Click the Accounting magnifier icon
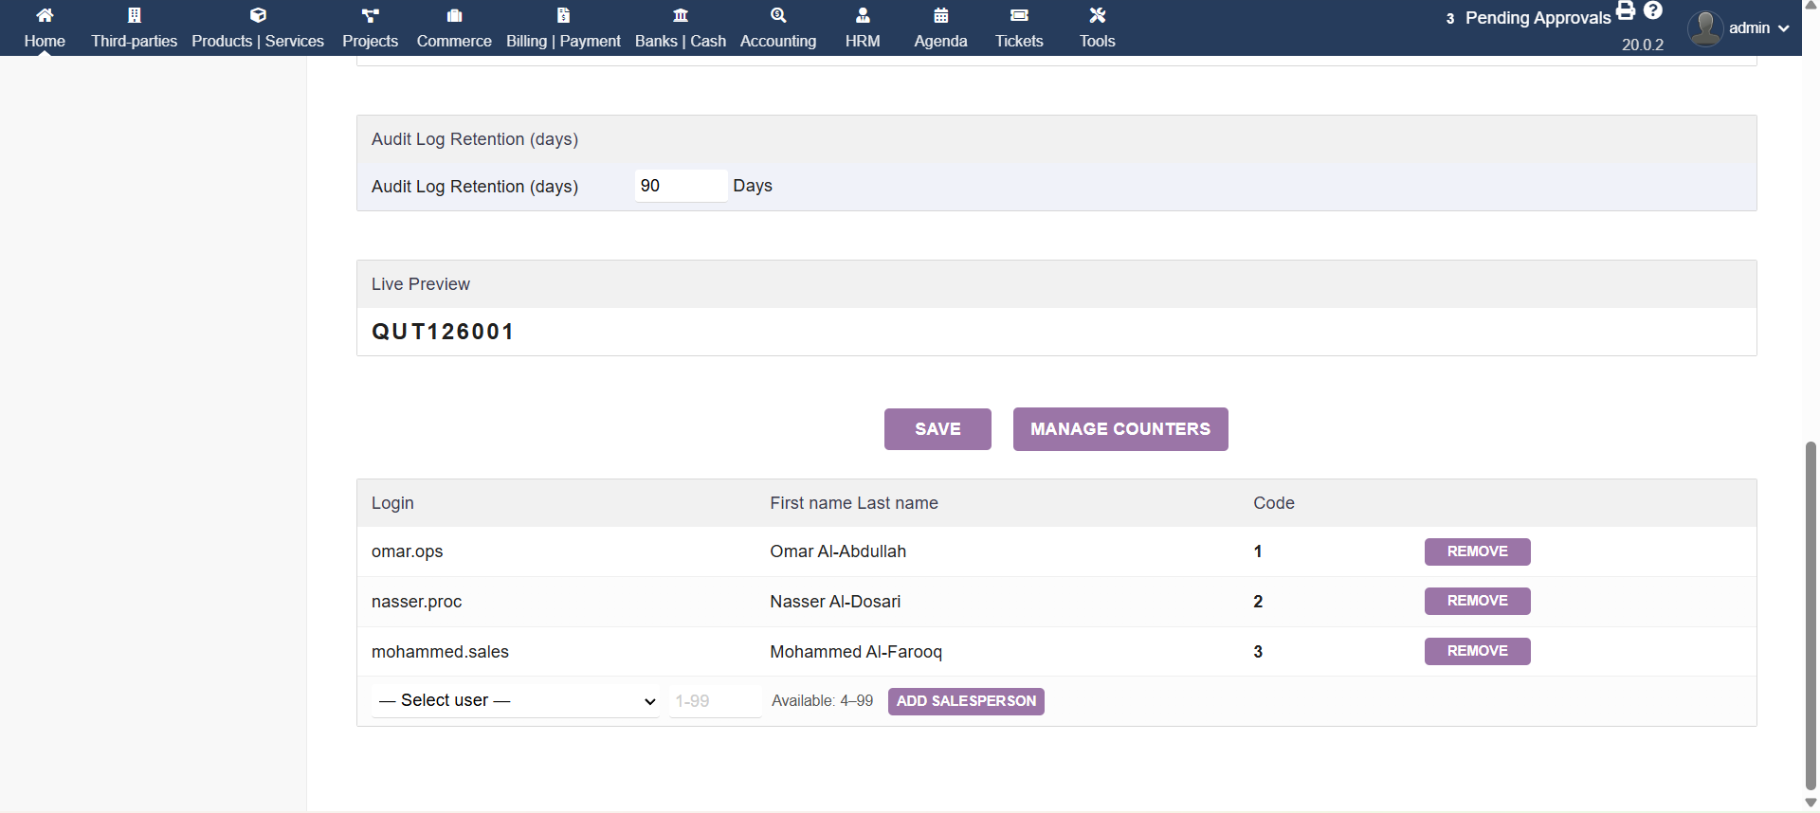 [777, 15]
